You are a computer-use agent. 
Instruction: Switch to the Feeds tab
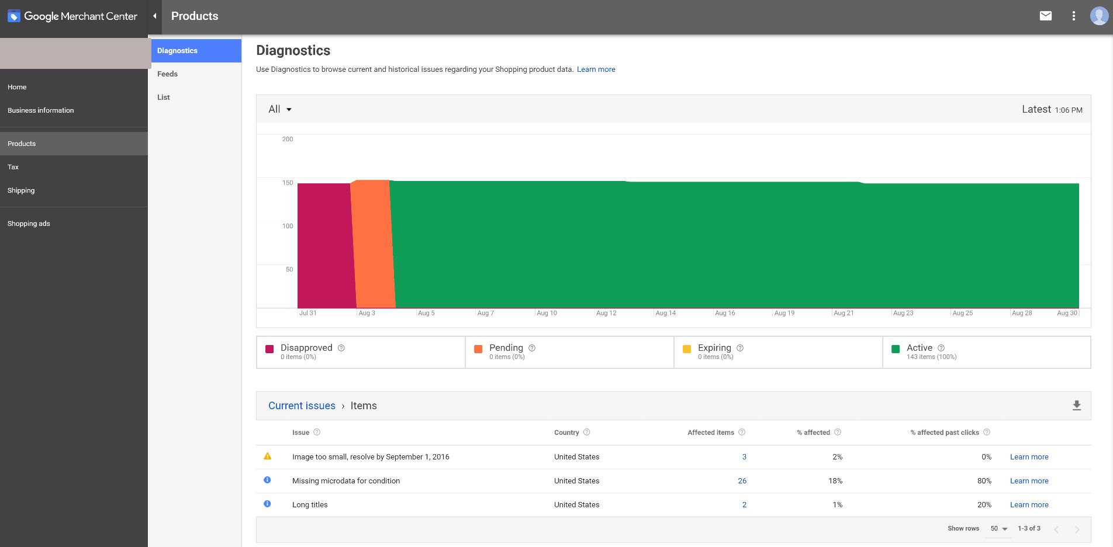coord(167,74)
